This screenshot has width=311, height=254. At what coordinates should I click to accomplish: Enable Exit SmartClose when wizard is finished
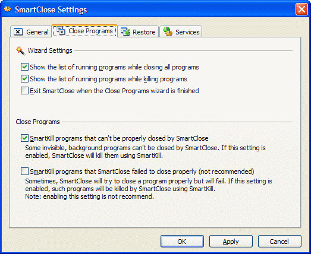coord(24,91)
